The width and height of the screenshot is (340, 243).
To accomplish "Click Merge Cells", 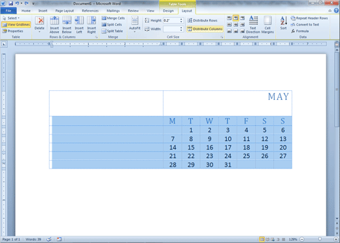I will (x=113, y=18).
